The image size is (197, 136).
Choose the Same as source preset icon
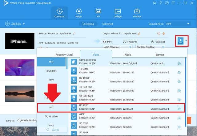click(x=74, y=62)
